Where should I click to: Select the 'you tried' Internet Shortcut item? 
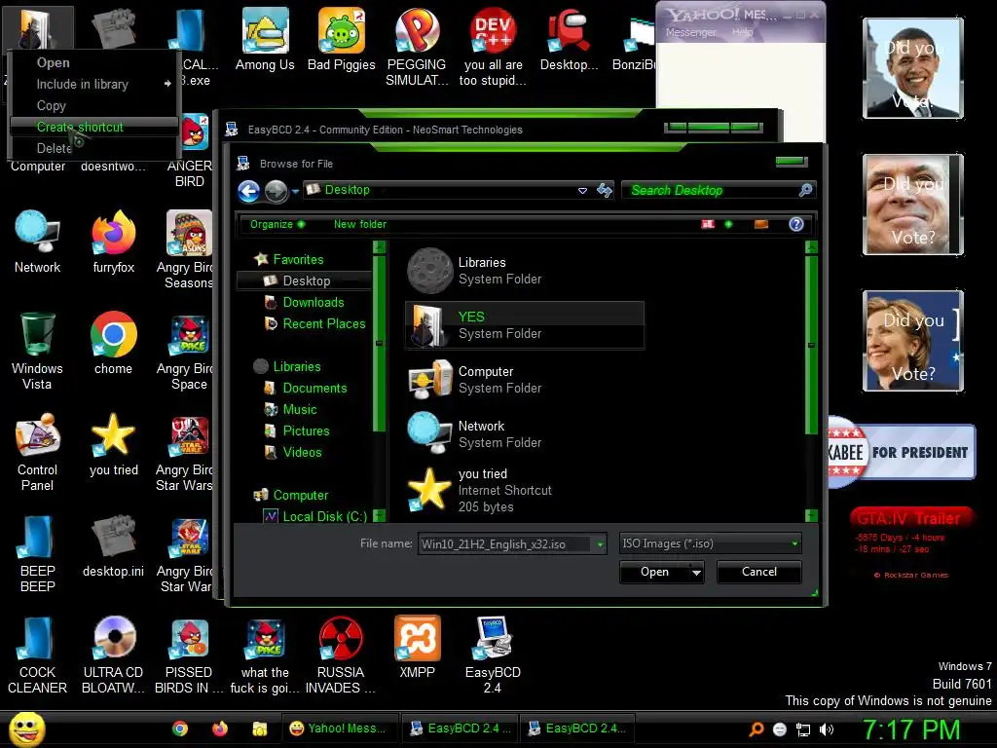(525, 491)
